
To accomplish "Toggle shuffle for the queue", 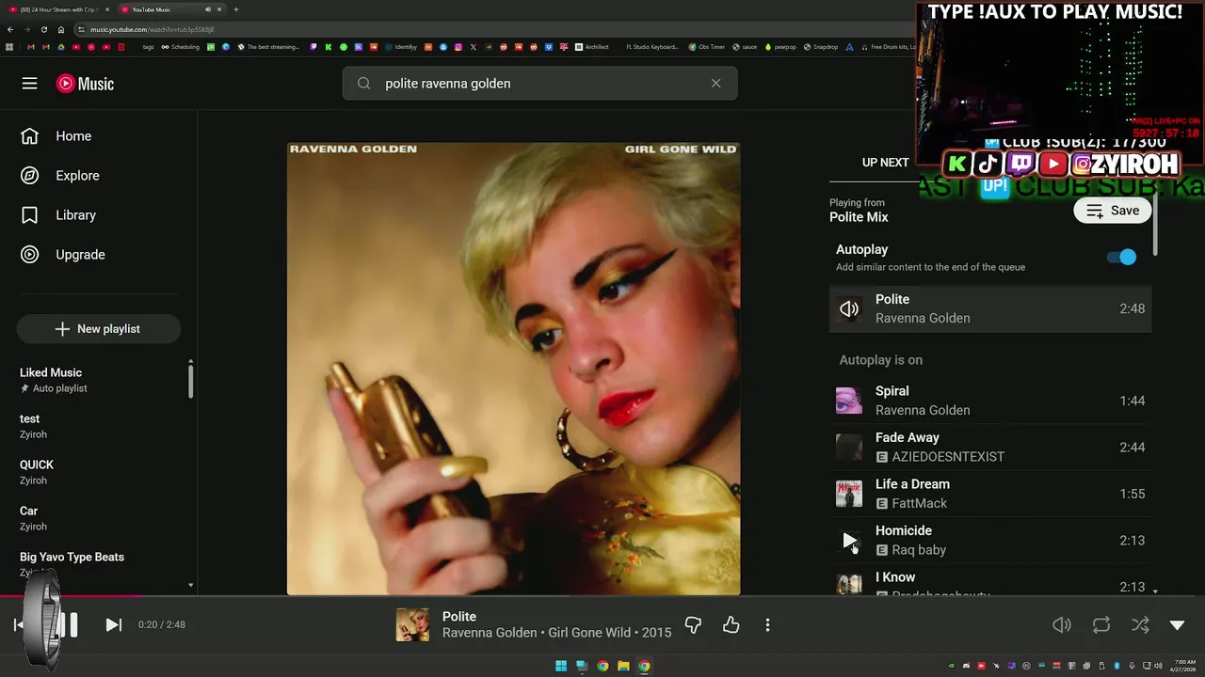I will point(1139,625).
